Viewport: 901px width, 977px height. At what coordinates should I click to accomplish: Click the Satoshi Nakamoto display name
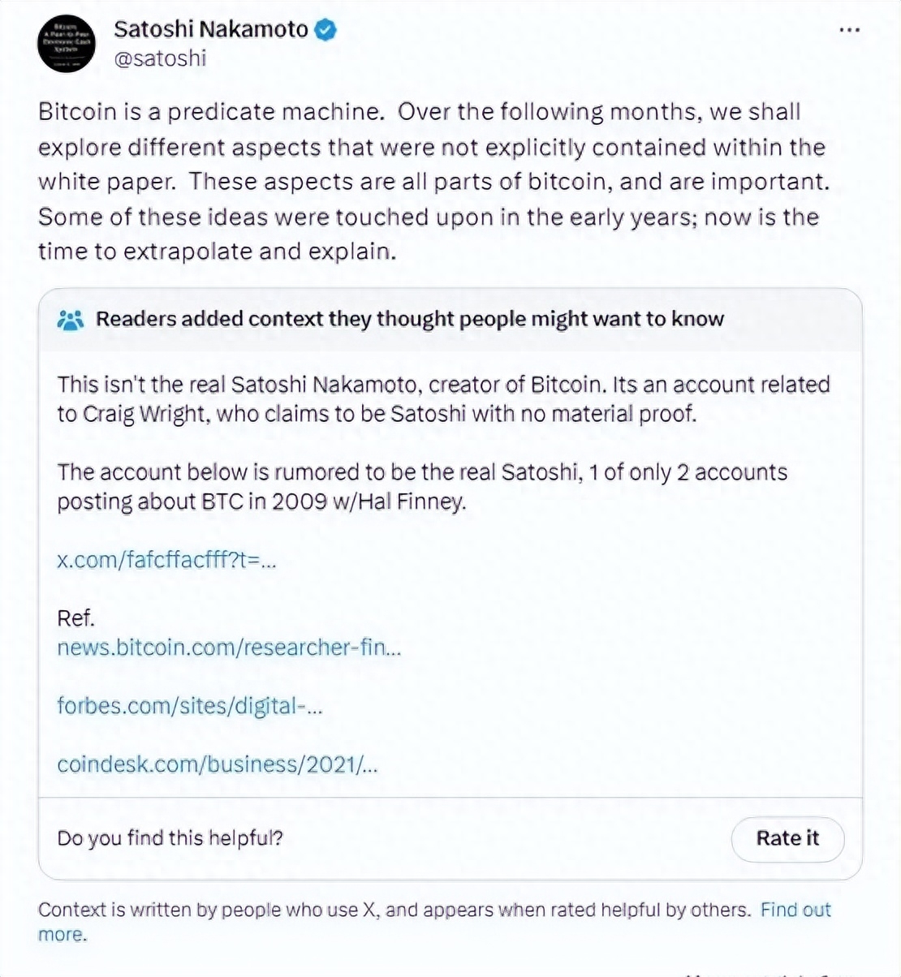coord(213,28)
